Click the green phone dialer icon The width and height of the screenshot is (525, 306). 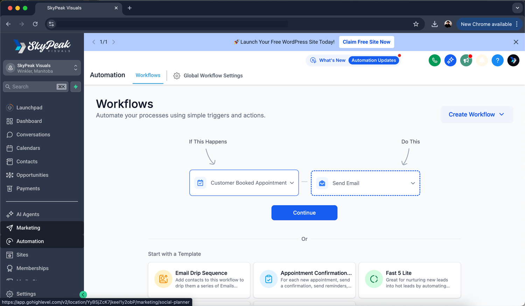(x=435, y=60)
